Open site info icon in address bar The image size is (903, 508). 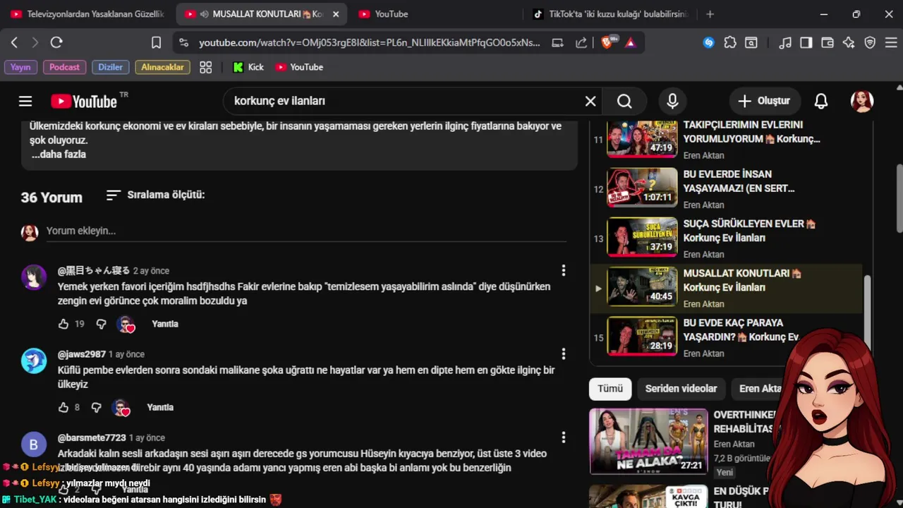coord(183,42)
